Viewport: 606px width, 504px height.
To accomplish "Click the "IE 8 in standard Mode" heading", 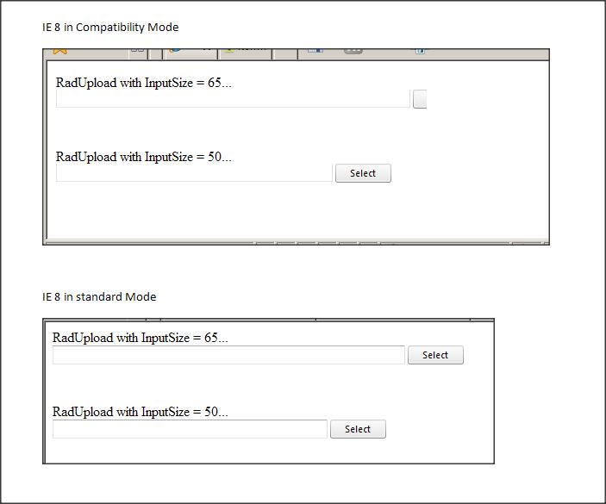I will [x=99, y=296].
